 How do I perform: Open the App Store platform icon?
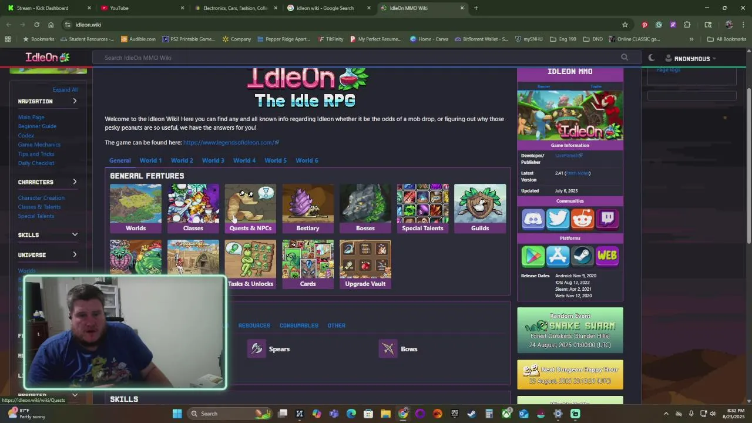(558, 256)
